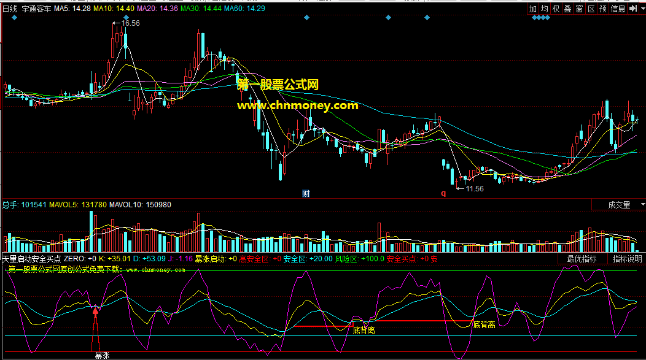This screenshot has width=646, height=360.
Task: Click the MA5: 14.28 value label
Action: click(x=72, y=9)
